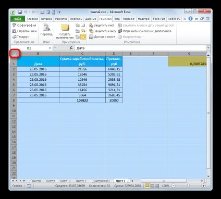Select row 5 header

click(x=14, y=85)
